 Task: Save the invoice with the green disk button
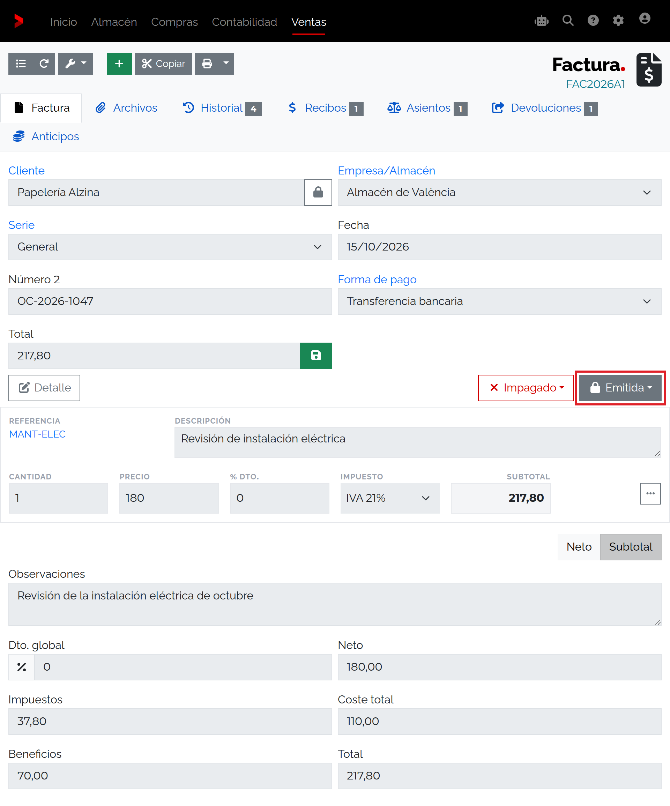click(x=315, y=356)
